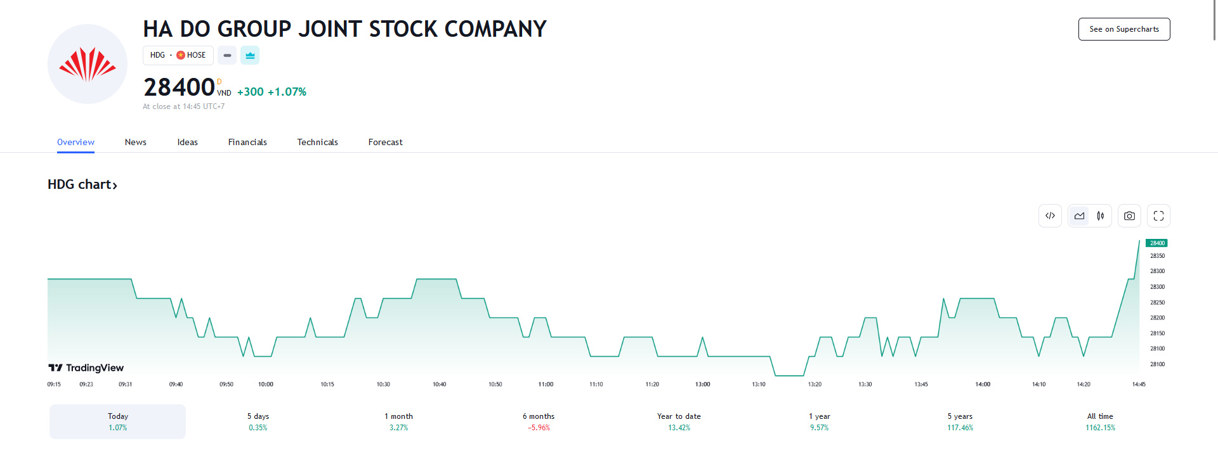
Task: Click the HDG HOSE ticker badge
Action: coord(178,56)
